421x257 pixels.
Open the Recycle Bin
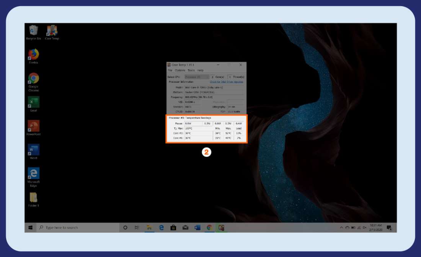(34, 30)
